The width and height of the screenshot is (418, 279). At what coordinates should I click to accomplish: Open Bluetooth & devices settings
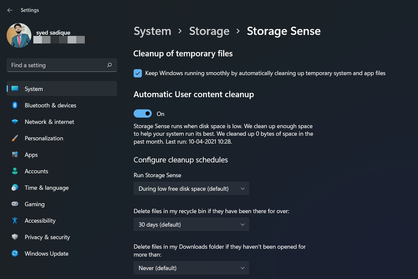tap(50, 105)
